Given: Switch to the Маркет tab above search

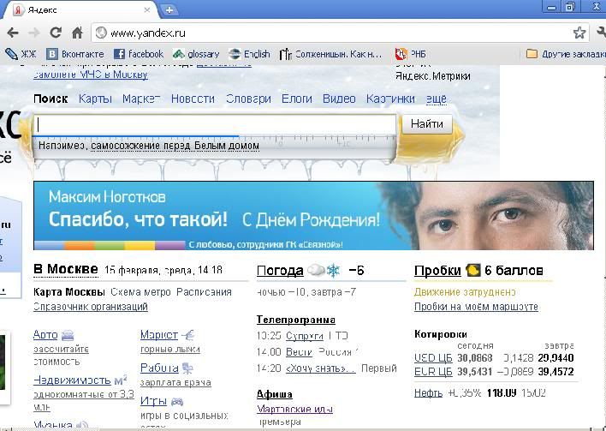Looking at the screenshot, I should tap(141, 99).
